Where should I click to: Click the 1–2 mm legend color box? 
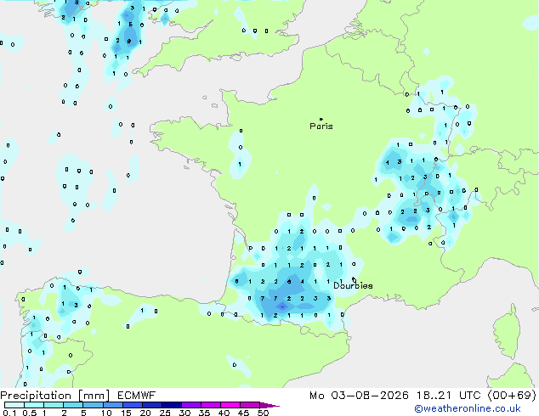[54, 405]
